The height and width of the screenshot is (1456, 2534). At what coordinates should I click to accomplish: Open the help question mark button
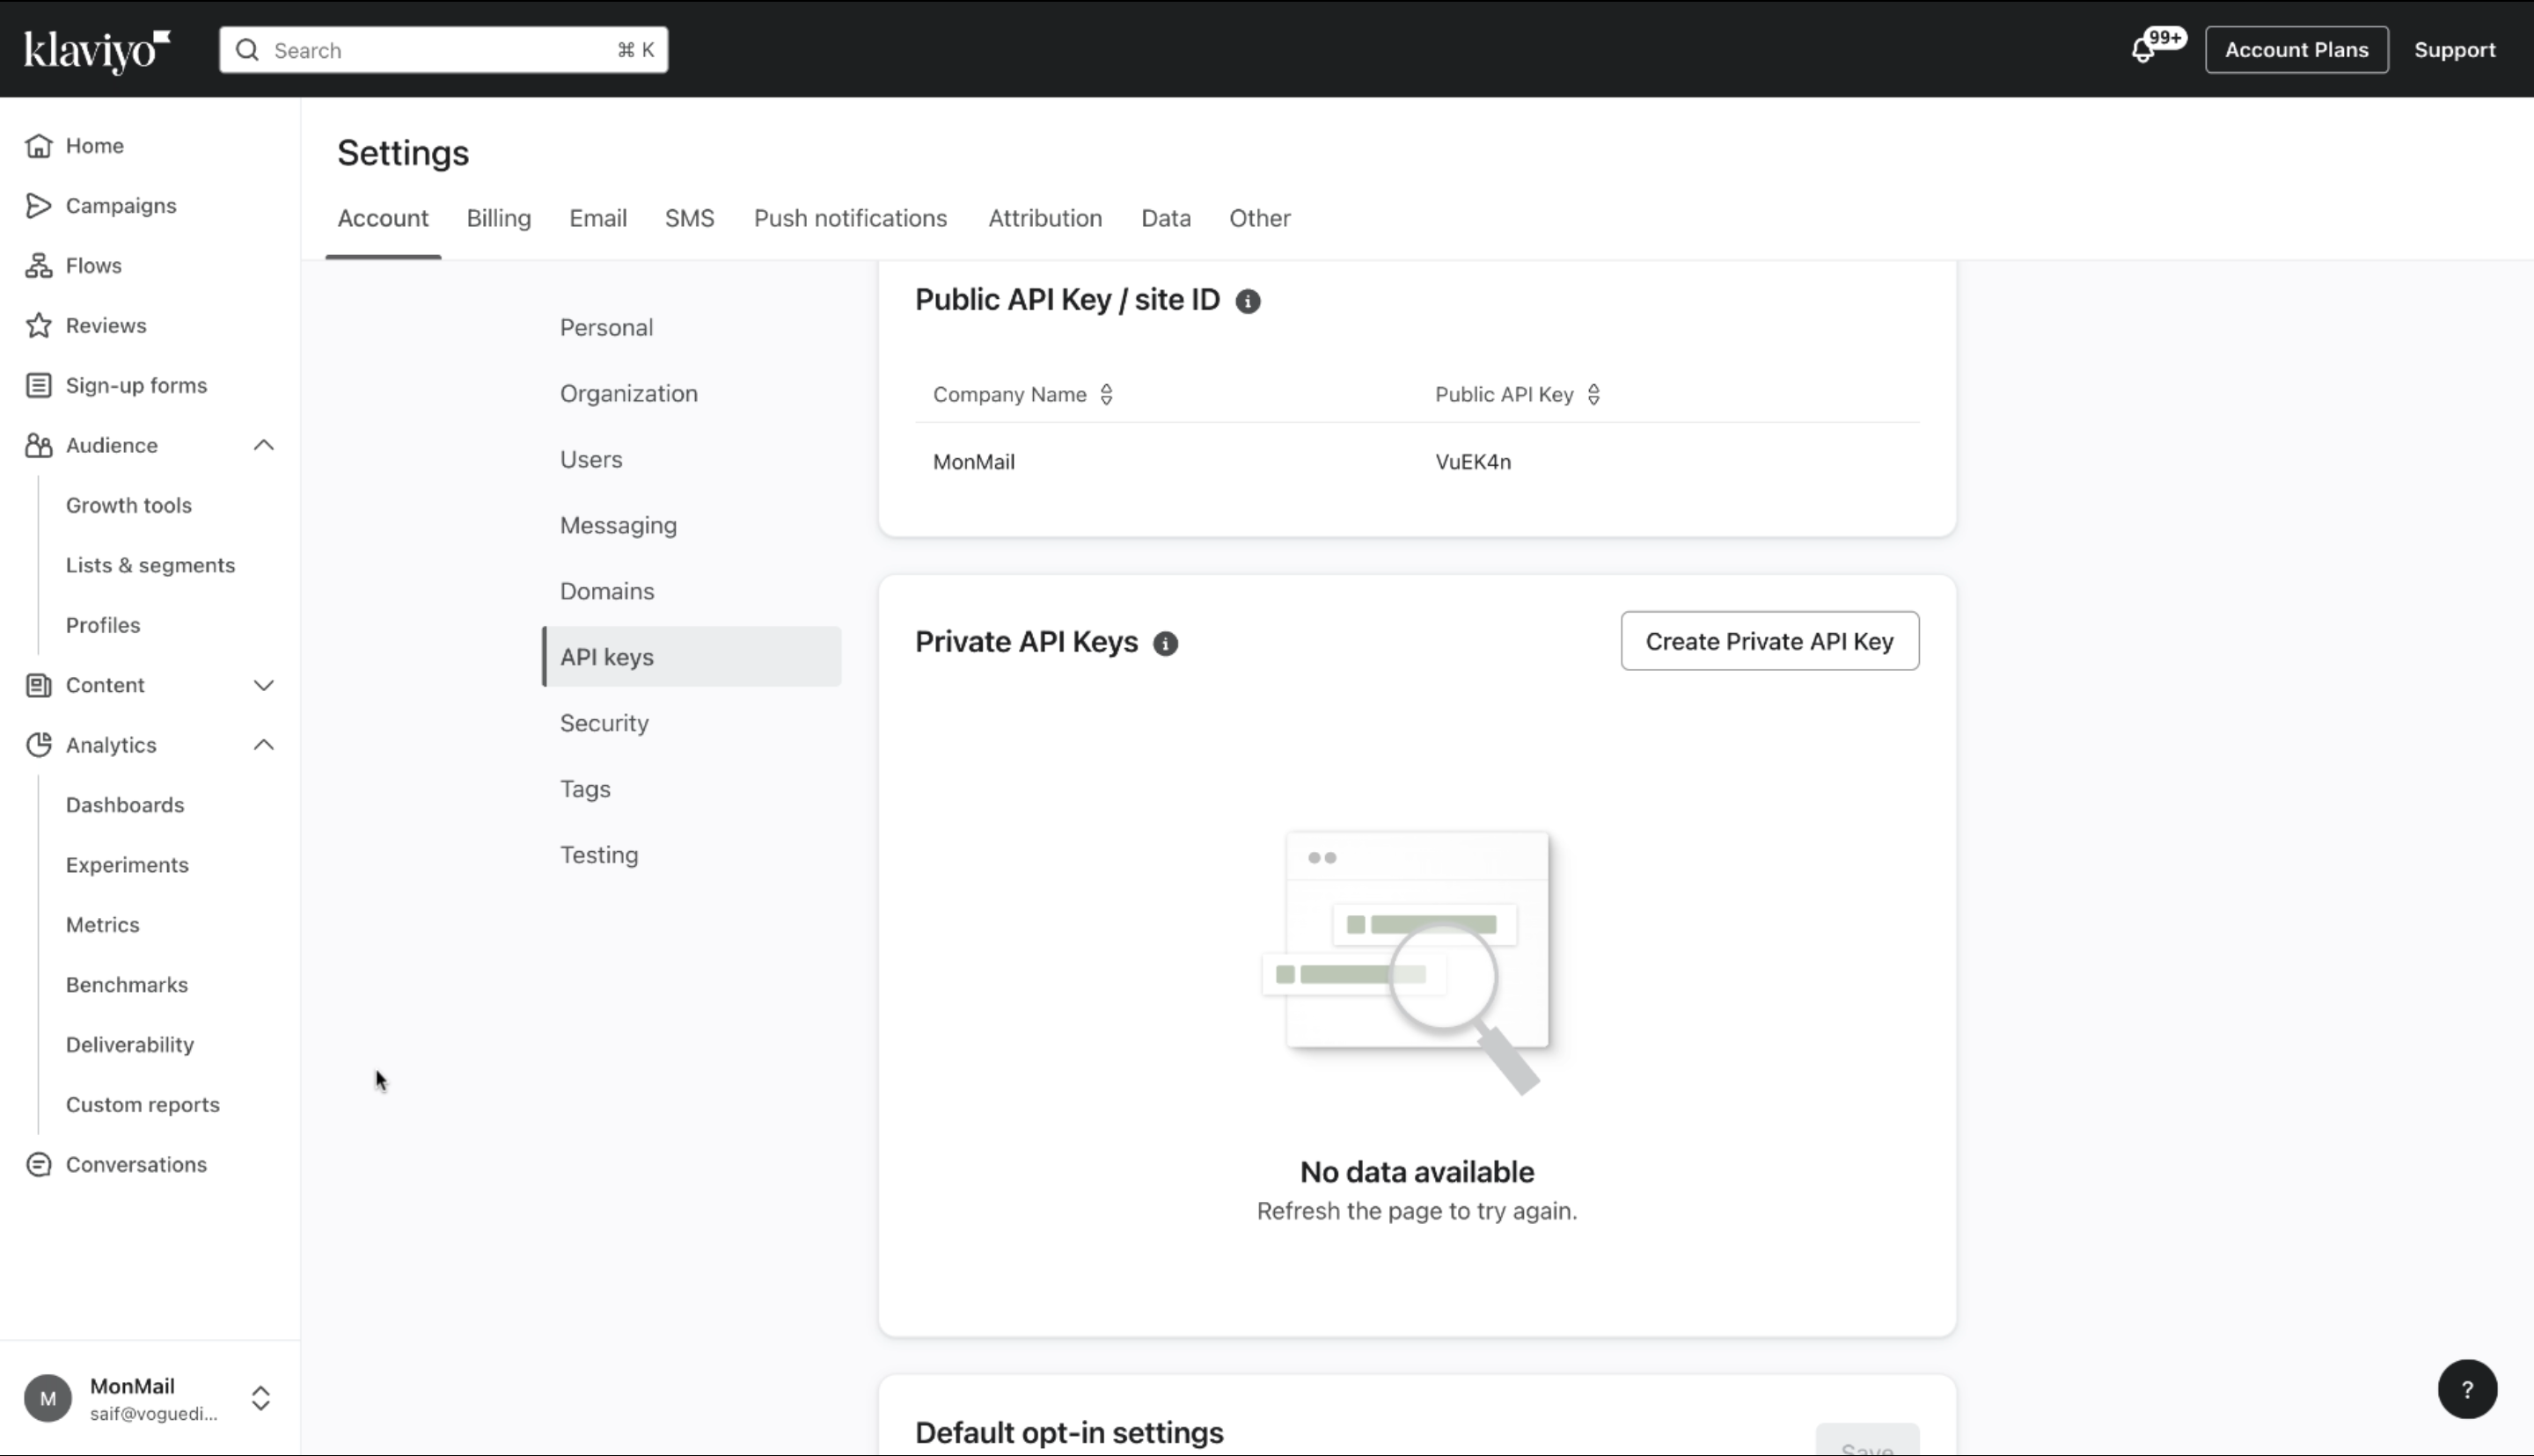coord(2468,1389)
